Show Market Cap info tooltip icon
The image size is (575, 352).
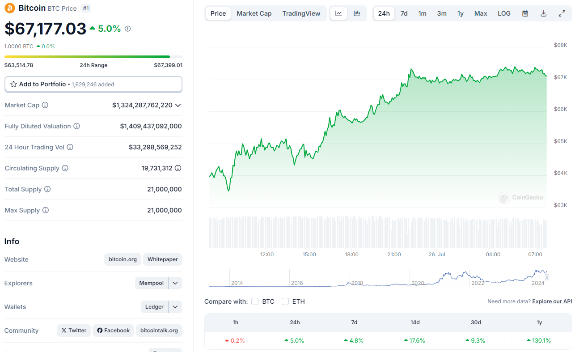coord(45,105)
